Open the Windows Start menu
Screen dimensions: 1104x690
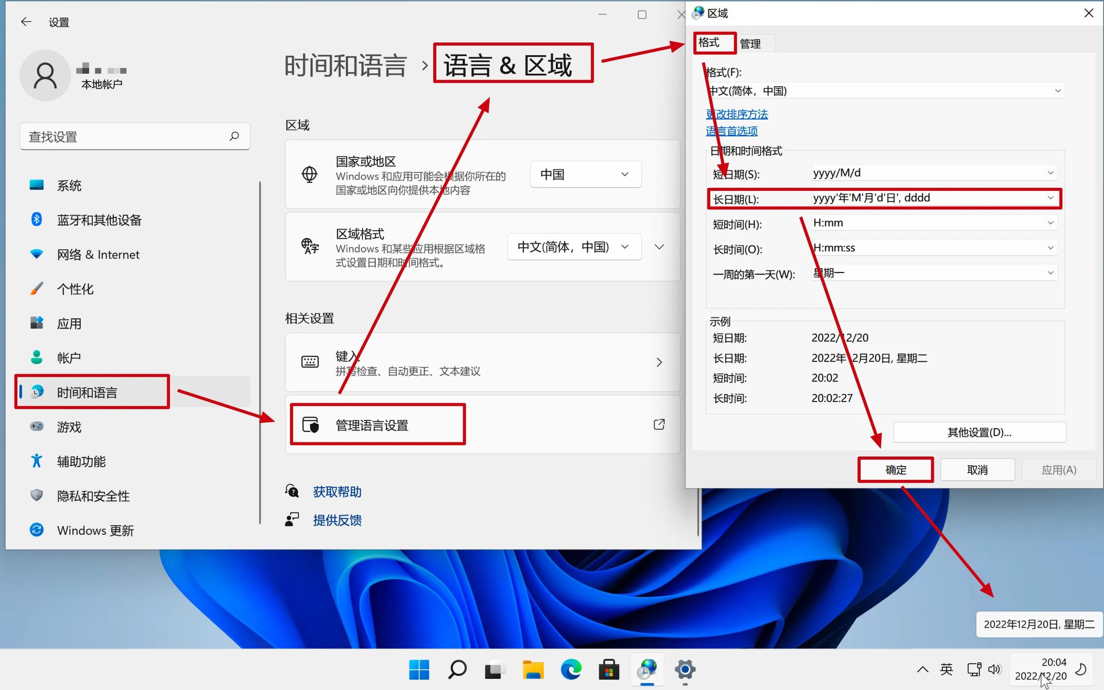(419, 669)
